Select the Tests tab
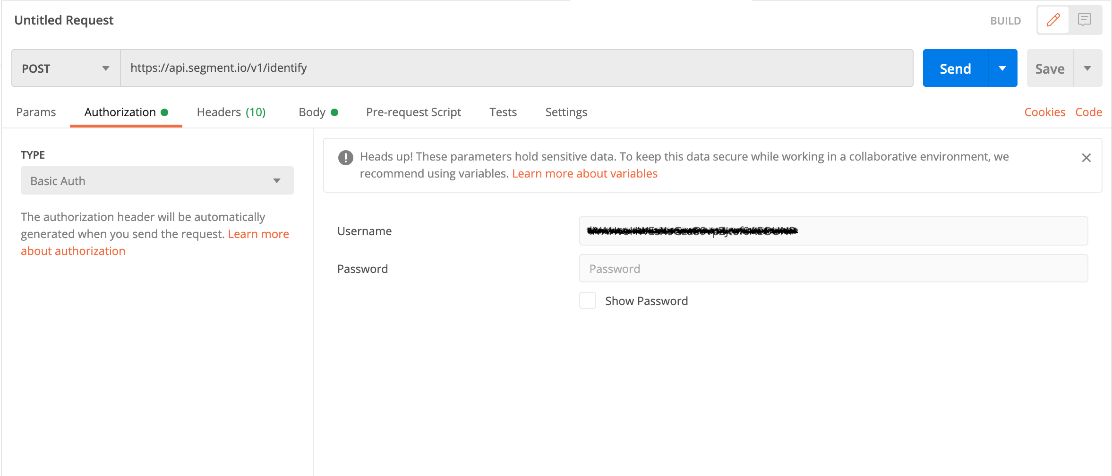The image size is (1112, 476). click(x=503, y=112)
